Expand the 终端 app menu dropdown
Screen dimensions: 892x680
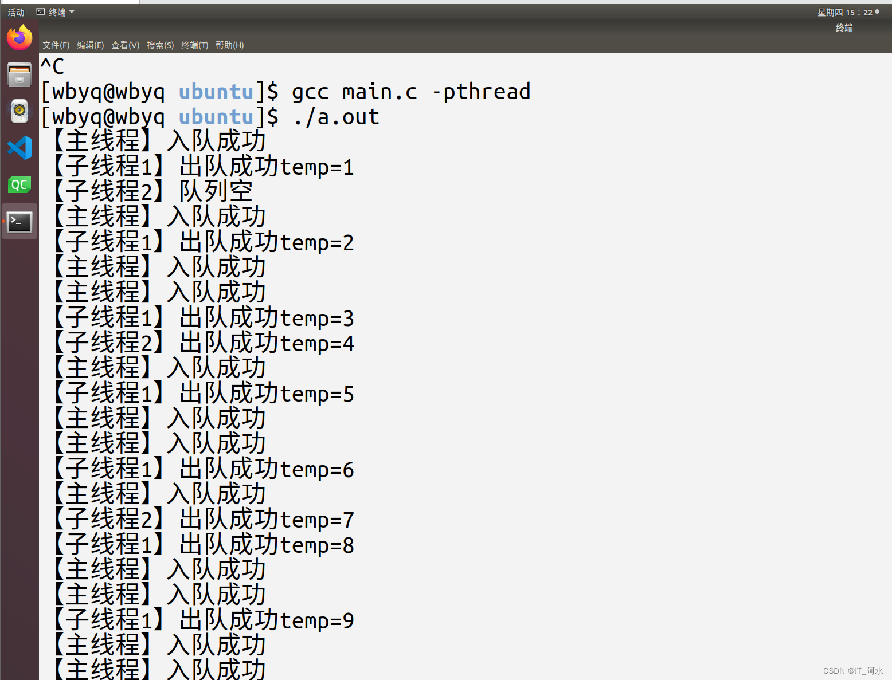tap(56, 12)
